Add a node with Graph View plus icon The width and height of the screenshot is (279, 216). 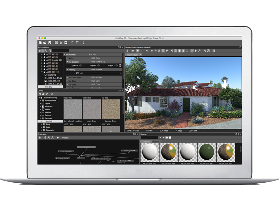pyautogui.click(x=58, y=137)
